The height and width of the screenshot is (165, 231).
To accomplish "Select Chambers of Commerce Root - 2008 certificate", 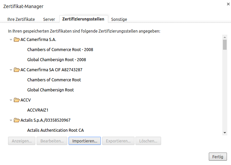I will tap(60, 50).
